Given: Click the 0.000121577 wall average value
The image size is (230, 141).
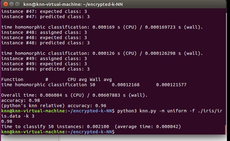Looking at the screenshot, I should pos(171,85).
